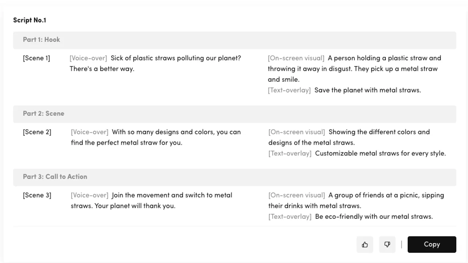Screen dimensions: 468x263
Task: Click the [Voice-over] tag in Scene 1
Action: [88, 58]
